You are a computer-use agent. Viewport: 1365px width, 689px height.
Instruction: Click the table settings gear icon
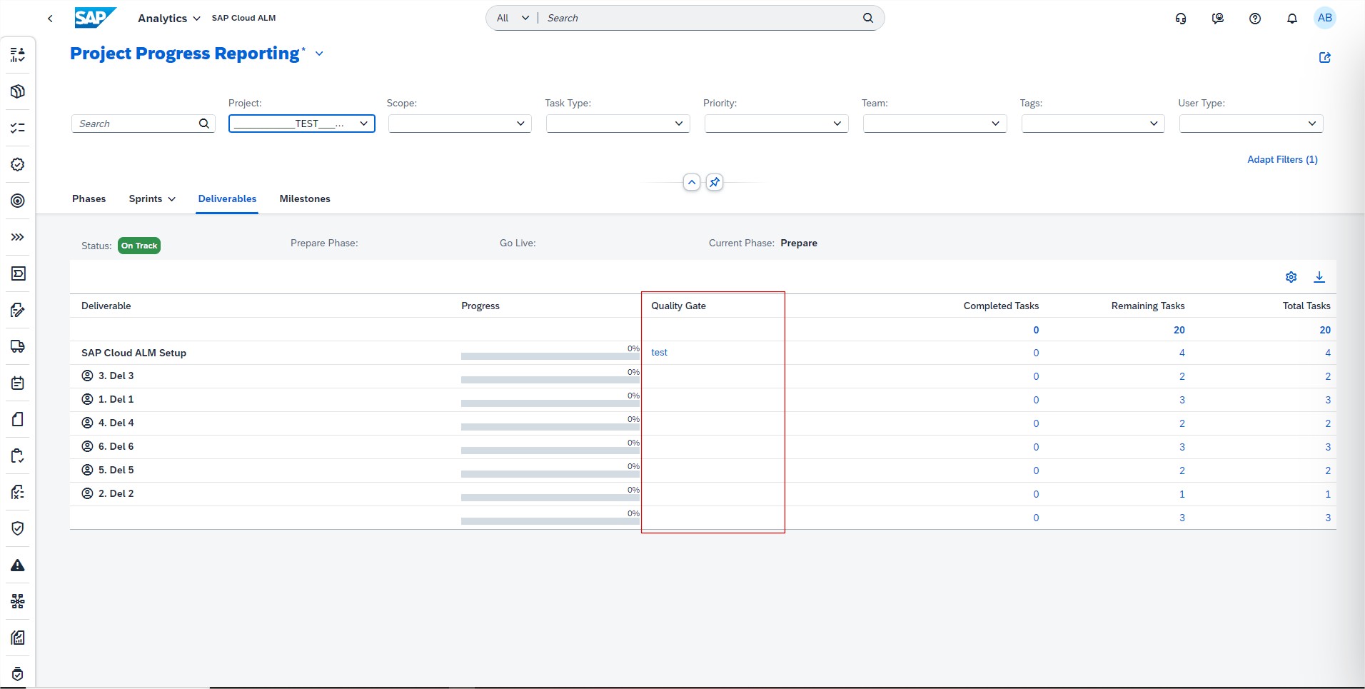(1291, 277)
